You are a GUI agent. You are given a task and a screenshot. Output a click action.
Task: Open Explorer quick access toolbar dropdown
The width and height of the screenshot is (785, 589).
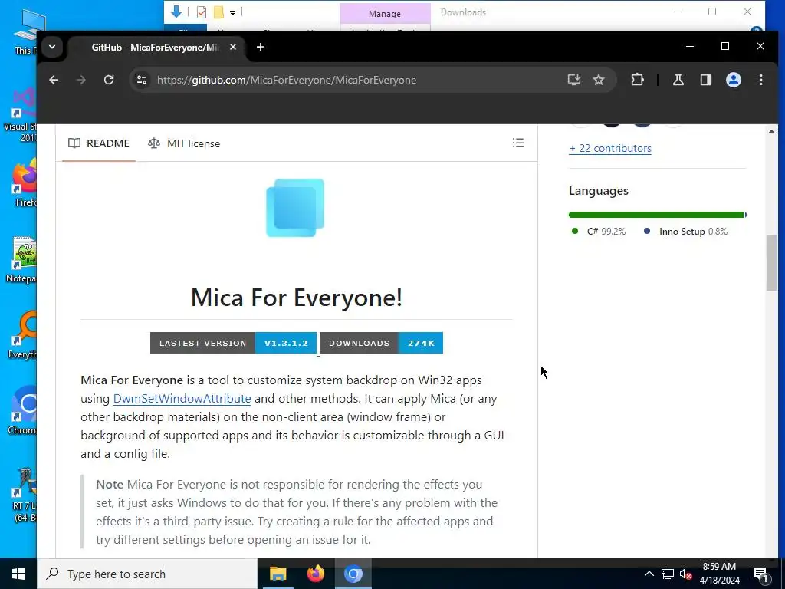point(233,12)
